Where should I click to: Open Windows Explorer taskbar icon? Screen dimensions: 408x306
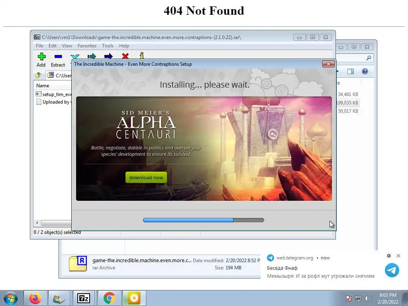pos(59,298)
